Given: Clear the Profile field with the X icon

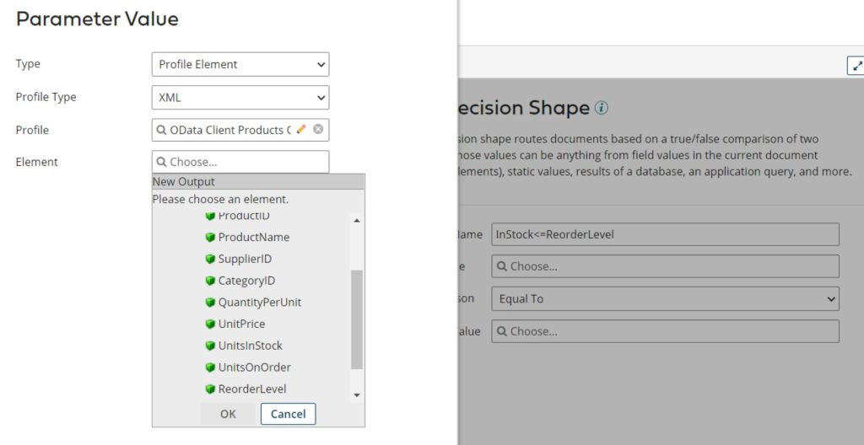Looking at the screenshot, I should pyautogui.click(x=318, y=130).
